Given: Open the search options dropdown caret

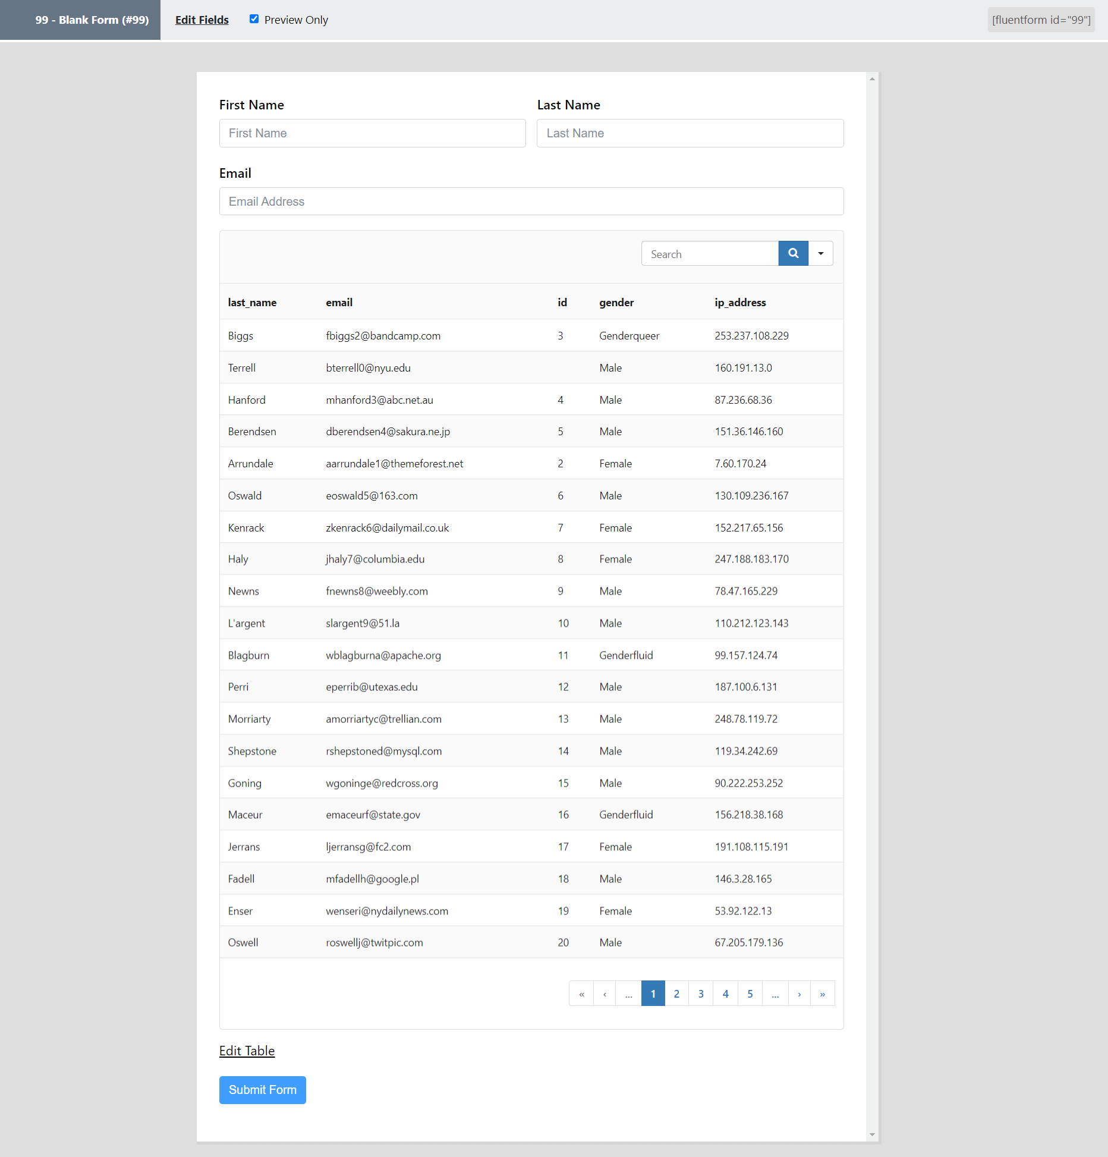Looking at the screenshot, I should [820, 253].
